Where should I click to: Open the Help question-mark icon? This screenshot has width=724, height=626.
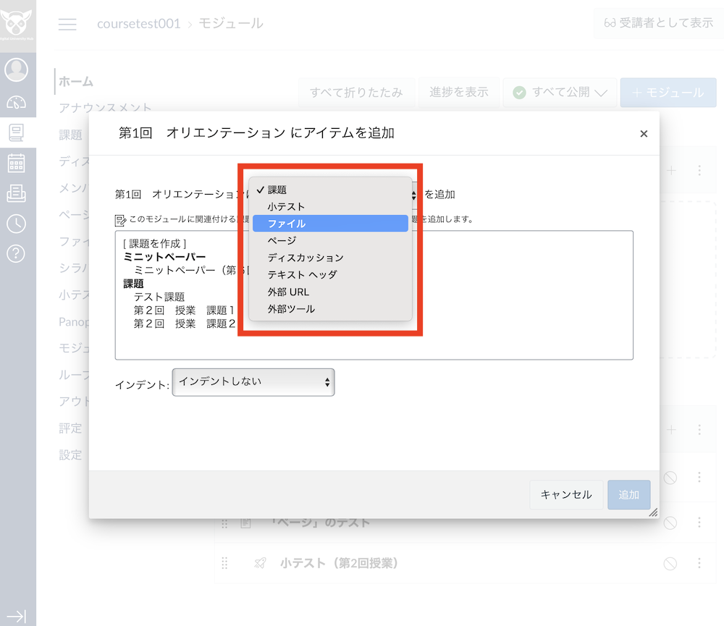(x=18, y=254)
